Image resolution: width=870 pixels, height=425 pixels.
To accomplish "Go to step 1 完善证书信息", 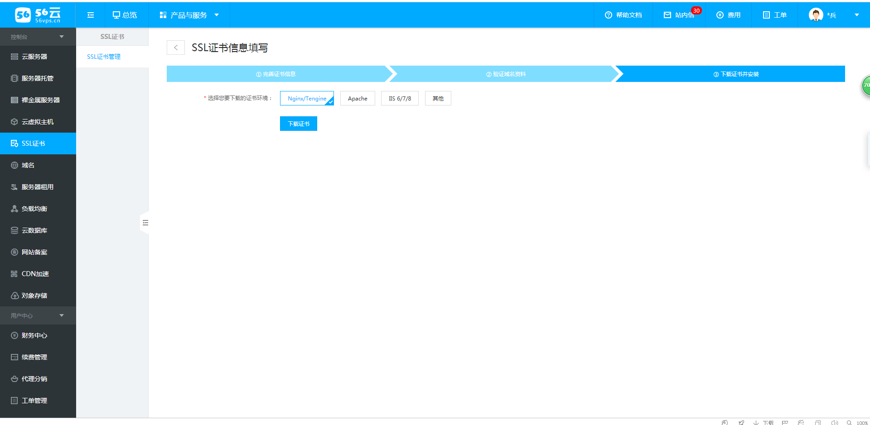I will click(x=276, y=74).
